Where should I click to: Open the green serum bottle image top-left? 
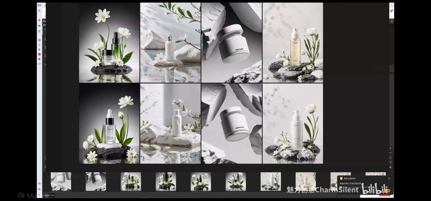coord(109,43)
